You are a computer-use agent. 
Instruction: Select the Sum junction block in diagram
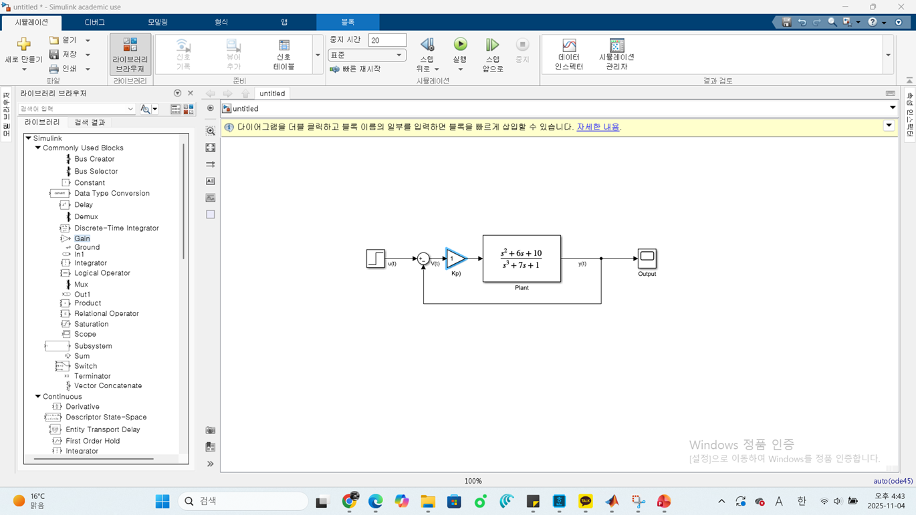423,259
